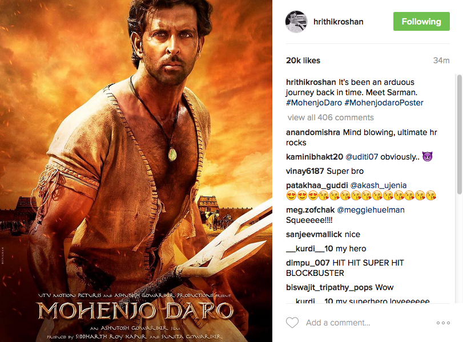Open the hrithikroshan username in header
Screen dimensions: 463x342
pos(339,22)
